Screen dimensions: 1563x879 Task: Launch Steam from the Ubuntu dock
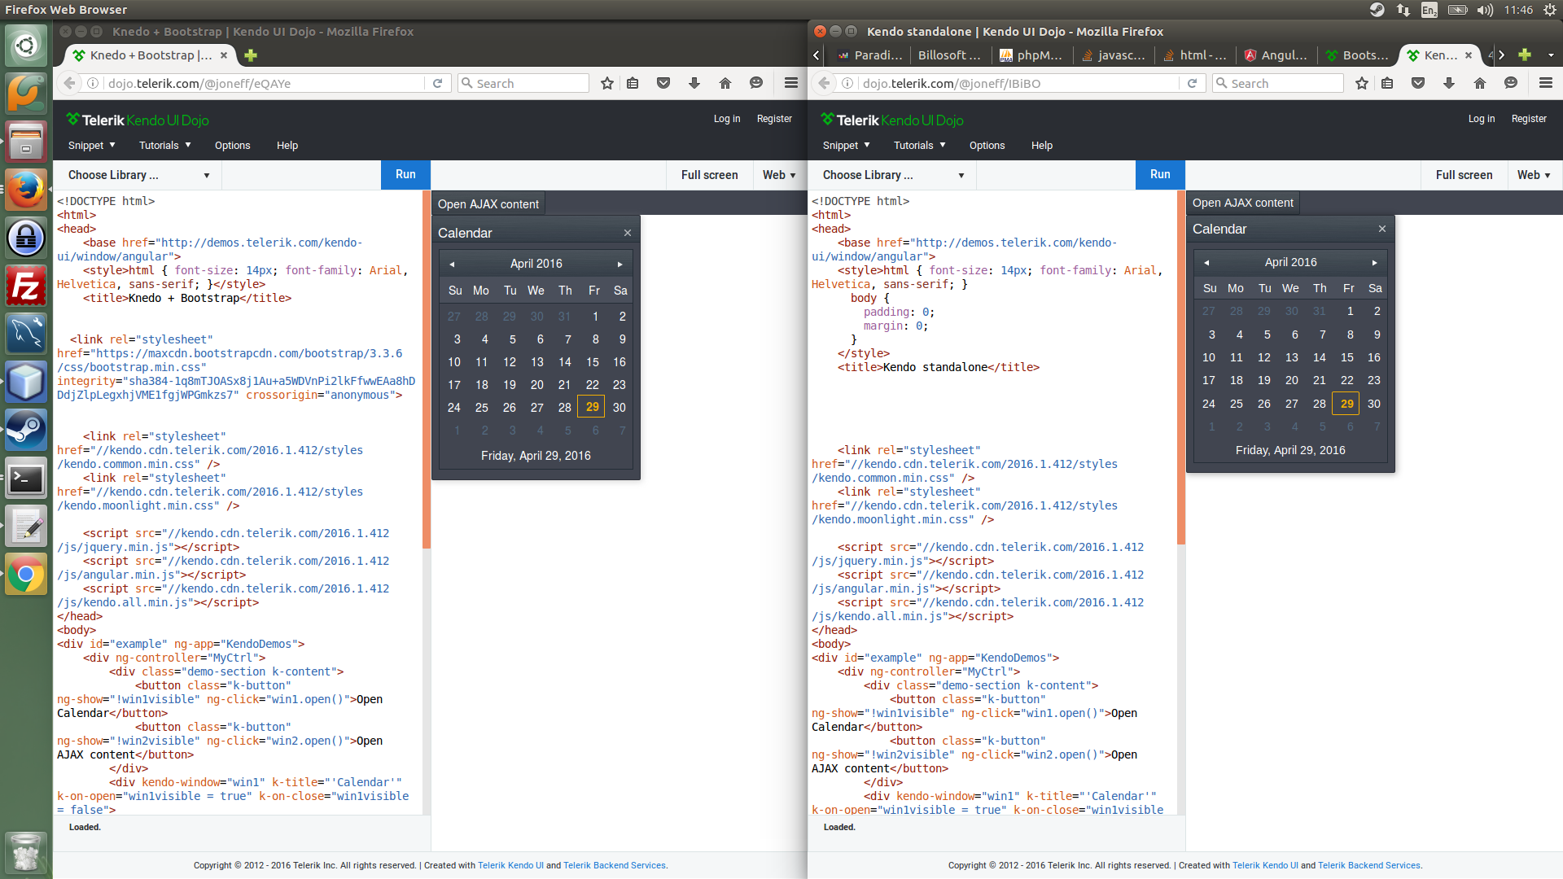click(x=26, y=429)
